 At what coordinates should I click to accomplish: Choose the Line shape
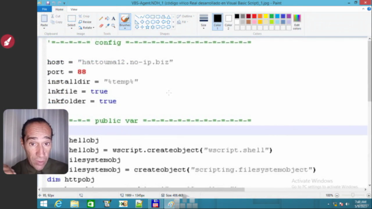[x=137, y=17]
